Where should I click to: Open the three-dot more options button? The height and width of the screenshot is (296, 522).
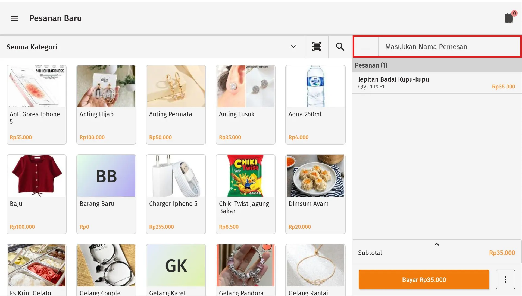coord(505,279)
